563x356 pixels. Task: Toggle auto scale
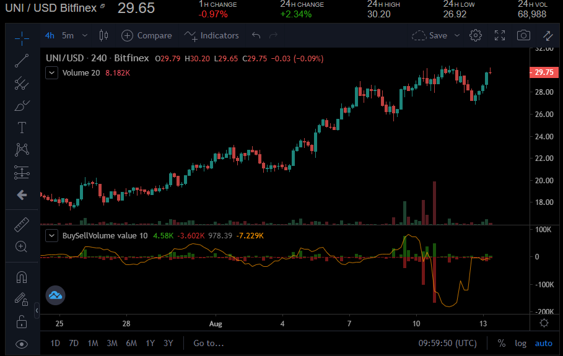pyautogui.click(x=544, y=344)
